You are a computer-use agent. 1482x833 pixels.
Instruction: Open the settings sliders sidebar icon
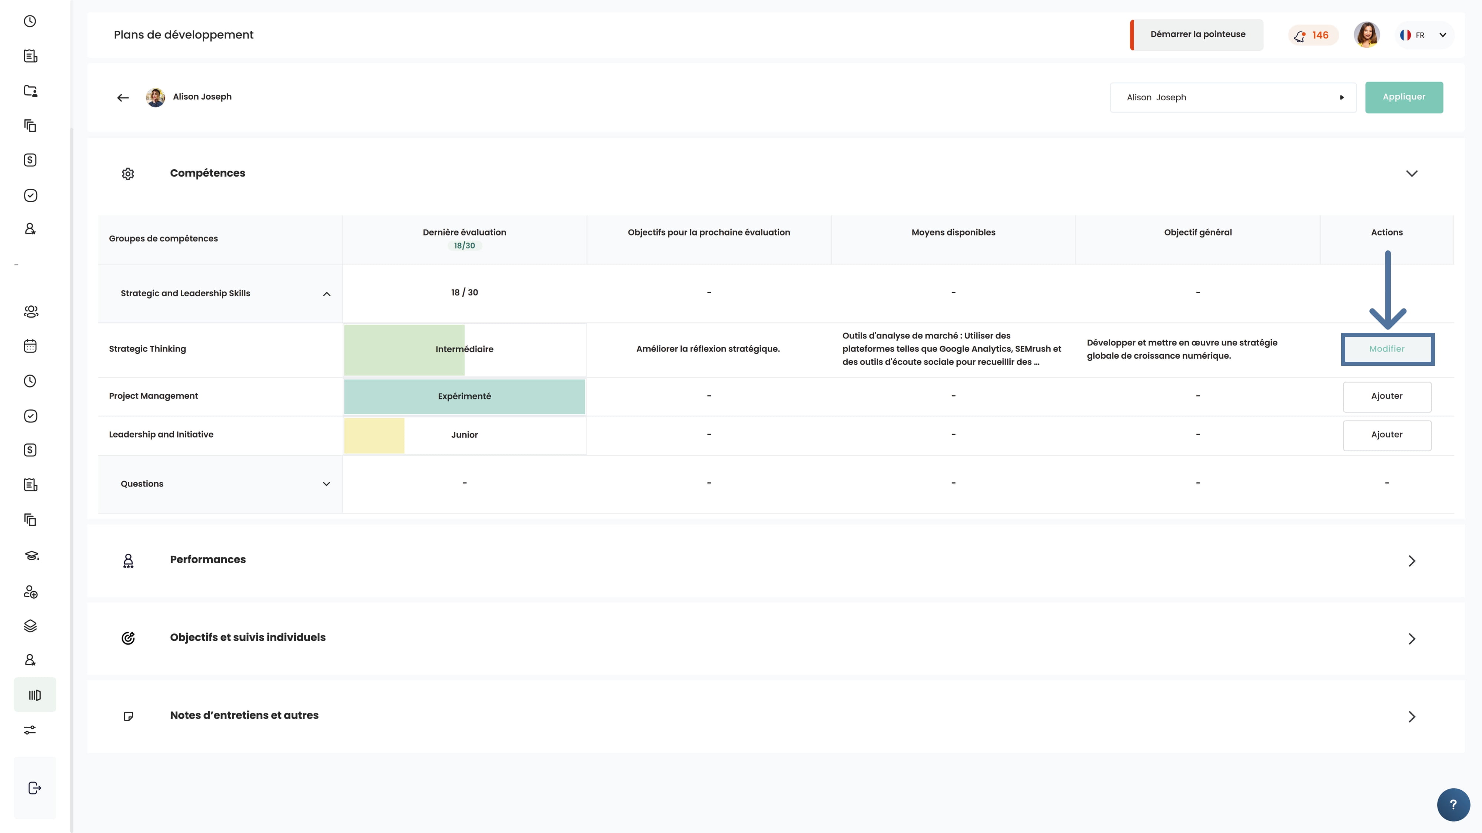(x=30, y=730)
